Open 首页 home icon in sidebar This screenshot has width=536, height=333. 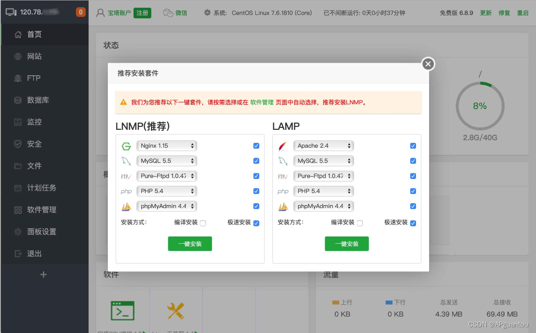click(x=18, y=34)
